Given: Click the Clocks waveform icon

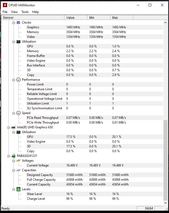Looking at the screenshot, I should point(18,22).
